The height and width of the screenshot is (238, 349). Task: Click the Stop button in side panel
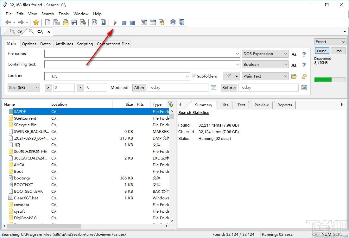(x=338, y=51)
